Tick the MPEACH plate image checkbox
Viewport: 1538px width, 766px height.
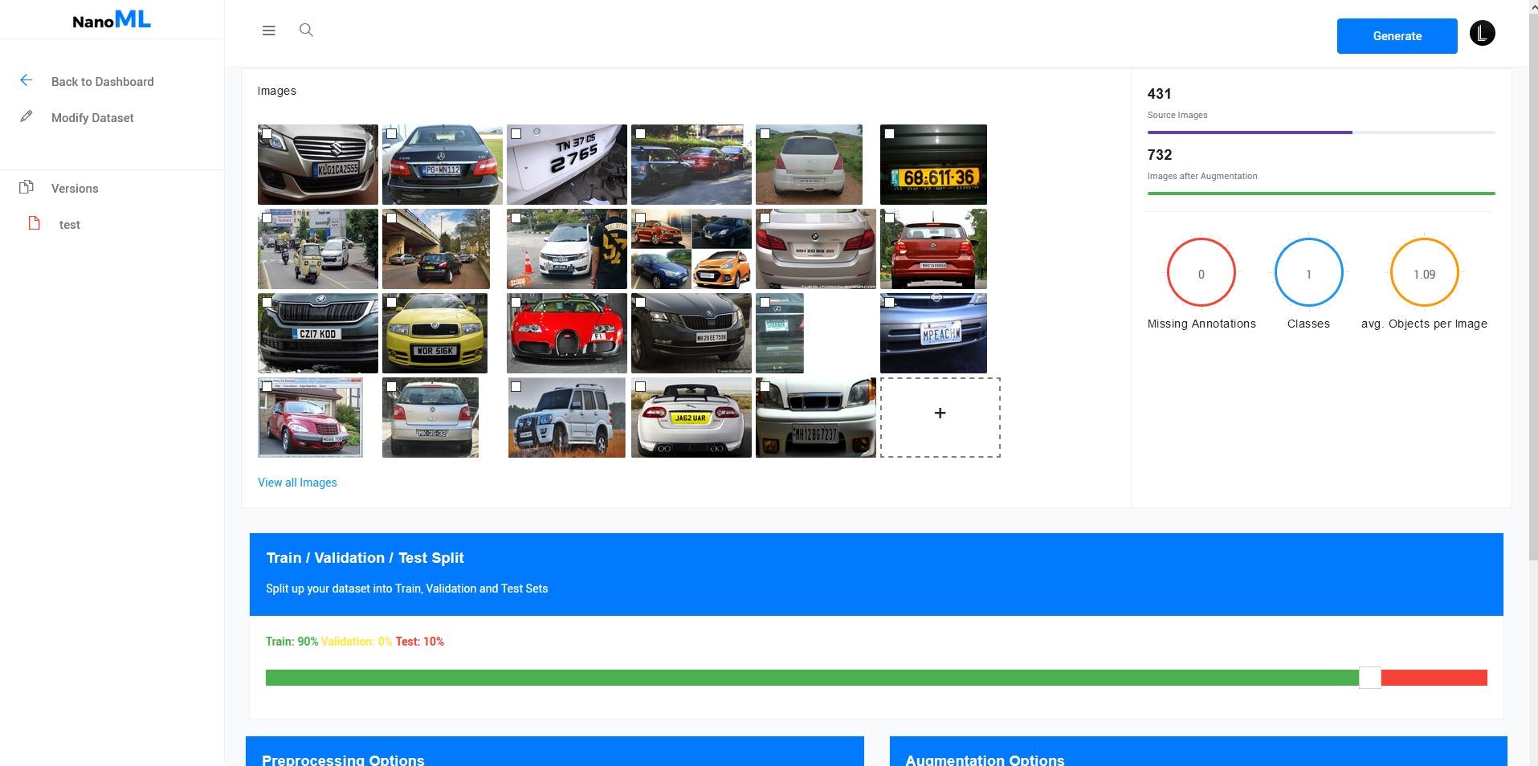[889, 303]
